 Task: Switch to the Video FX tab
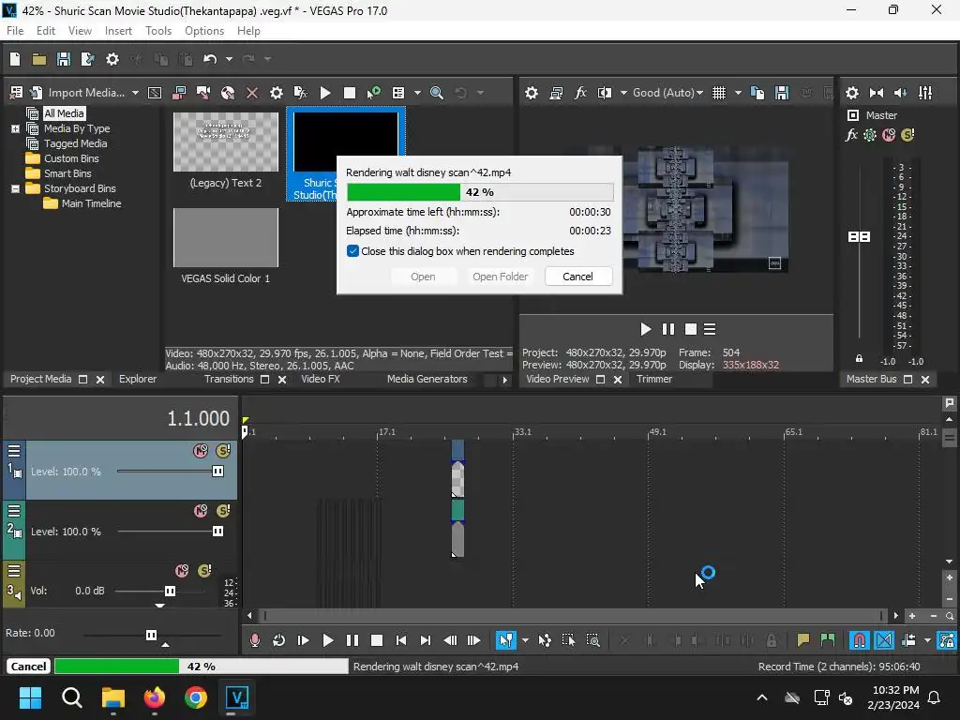(321, 379)
